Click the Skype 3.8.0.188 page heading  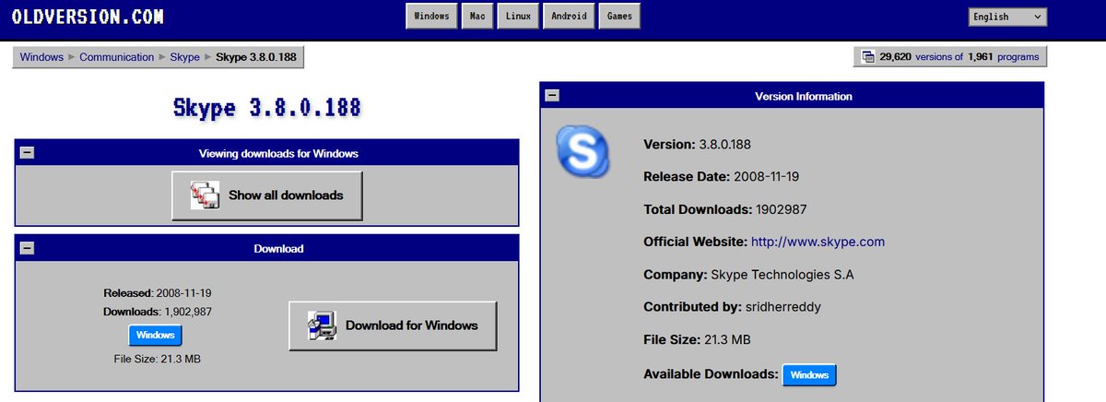pos(267,107)
